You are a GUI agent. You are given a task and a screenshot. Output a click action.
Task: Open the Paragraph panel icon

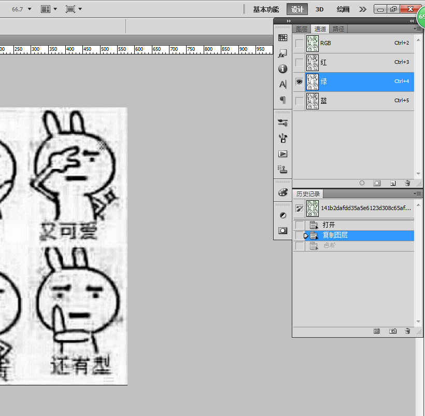pos(282,100)
